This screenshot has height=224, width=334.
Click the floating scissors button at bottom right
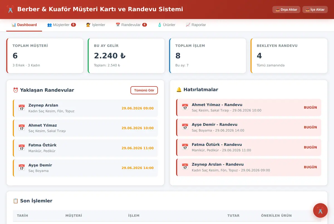pyautogui.click(x=320, y=210)
